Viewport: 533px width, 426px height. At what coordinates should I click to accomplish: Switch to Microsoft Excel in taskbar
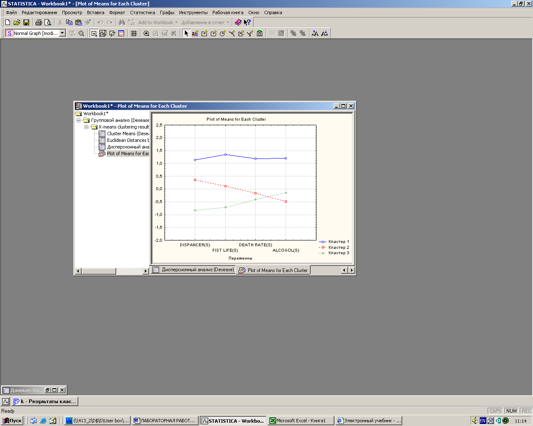301,421
